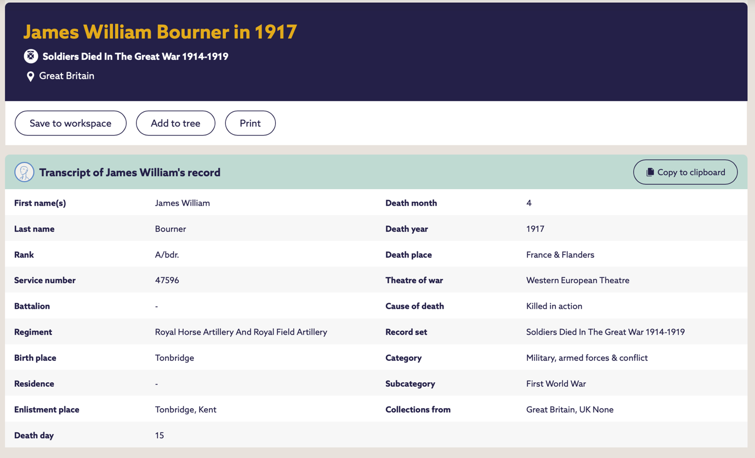Select Western European Theatre value
This screenshot has width=755, height=458.
click(x=578, y=280)
